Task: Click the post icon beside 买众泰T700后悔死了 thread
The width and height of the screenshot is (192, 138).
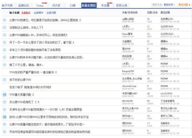Action: (x=5, y=102)
